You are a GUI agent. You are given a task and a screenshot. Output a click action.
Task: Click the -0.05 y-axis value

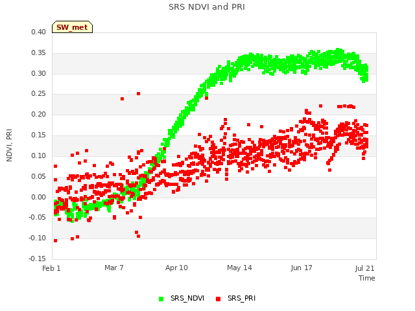[37, 218]
